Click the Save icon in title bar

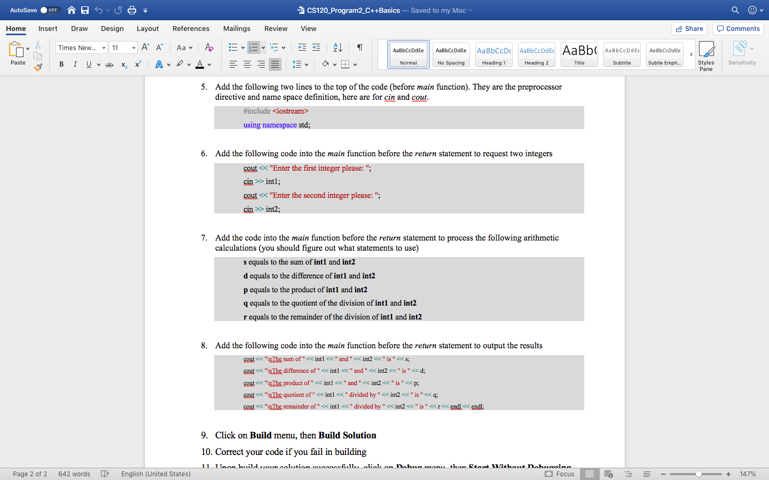point(85,10)
